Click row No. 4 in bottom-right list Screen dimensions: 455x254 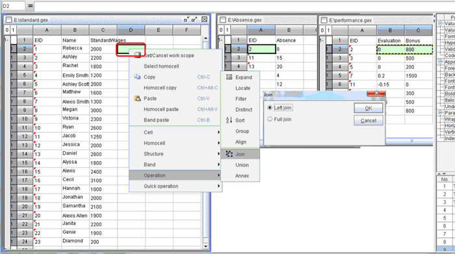pos(444,210)
